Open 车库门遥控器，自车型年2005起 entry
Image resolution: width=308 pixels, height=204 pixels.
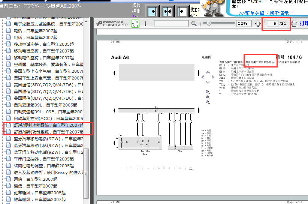[x=44, y=159]
